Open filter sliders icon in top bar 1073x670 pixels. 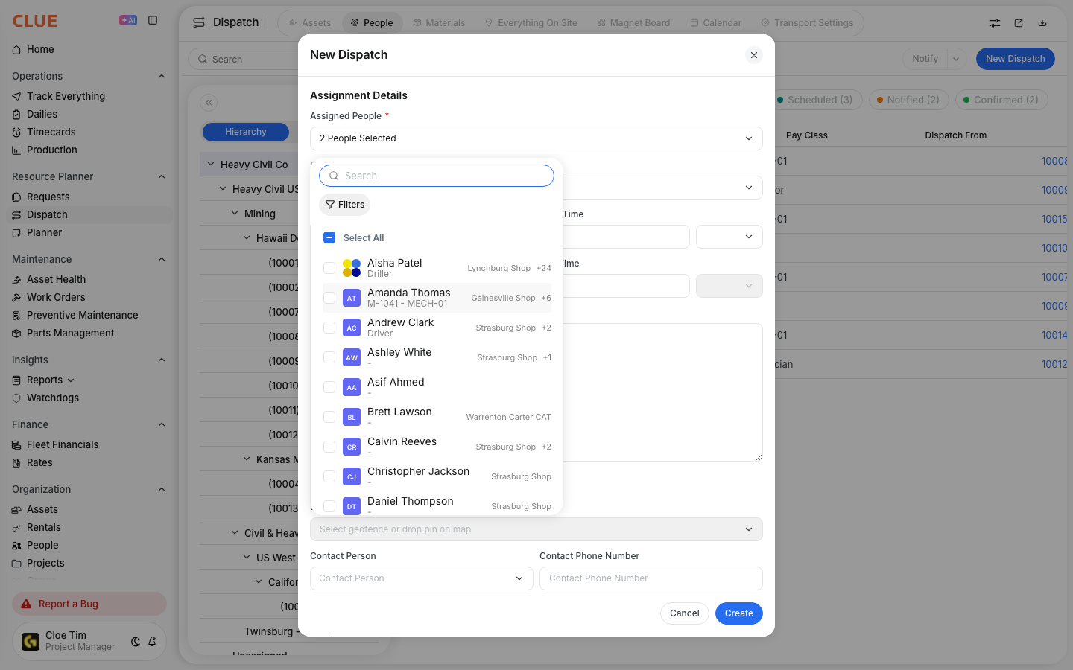point(995,23)
